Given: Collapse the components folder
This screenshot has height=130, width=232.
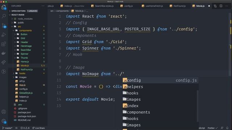Looking at the screenshot, I should (x=25, y=30).
